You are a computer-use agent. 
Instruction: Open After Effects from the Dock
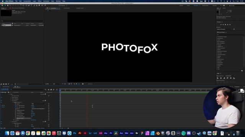pos(121,133)
